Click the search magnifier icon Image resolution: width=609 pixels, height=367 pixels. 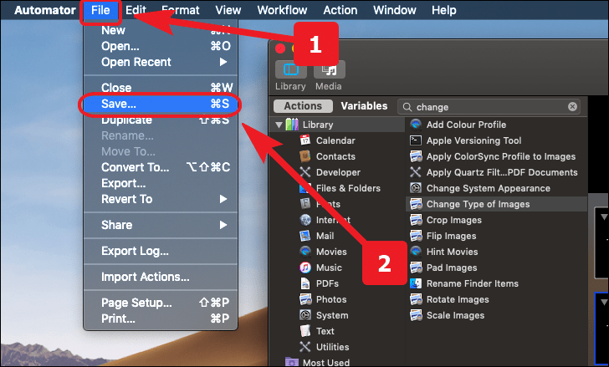[x=407, y=107]
